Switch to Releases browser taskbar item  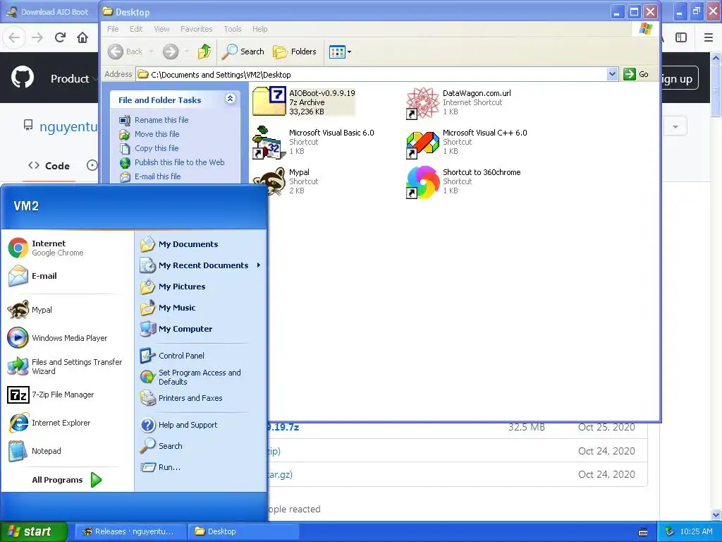click(130, 531)
